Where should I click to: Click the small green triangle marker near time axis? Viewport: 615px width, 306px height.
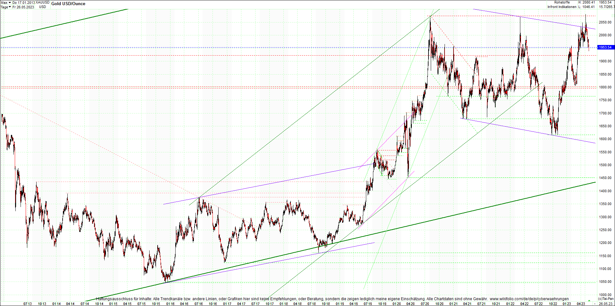[589, 301]
